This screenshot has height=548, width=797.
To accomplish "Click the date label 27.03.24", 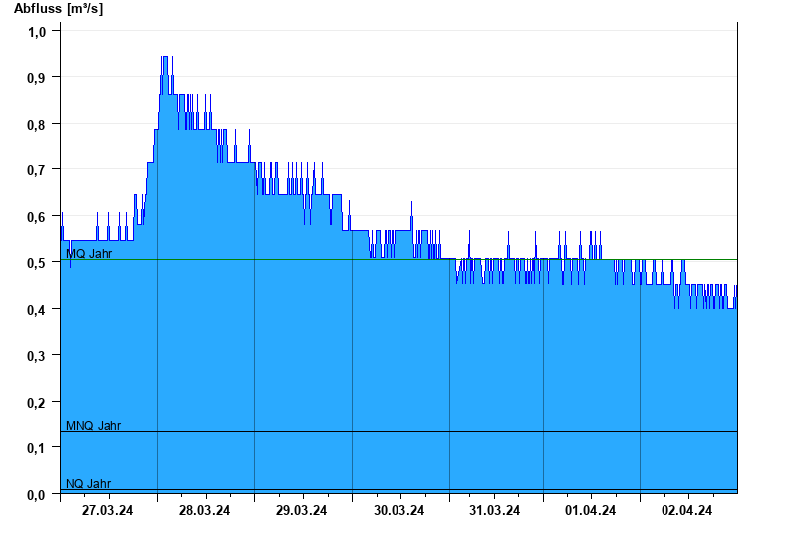I will click(107, 510).
